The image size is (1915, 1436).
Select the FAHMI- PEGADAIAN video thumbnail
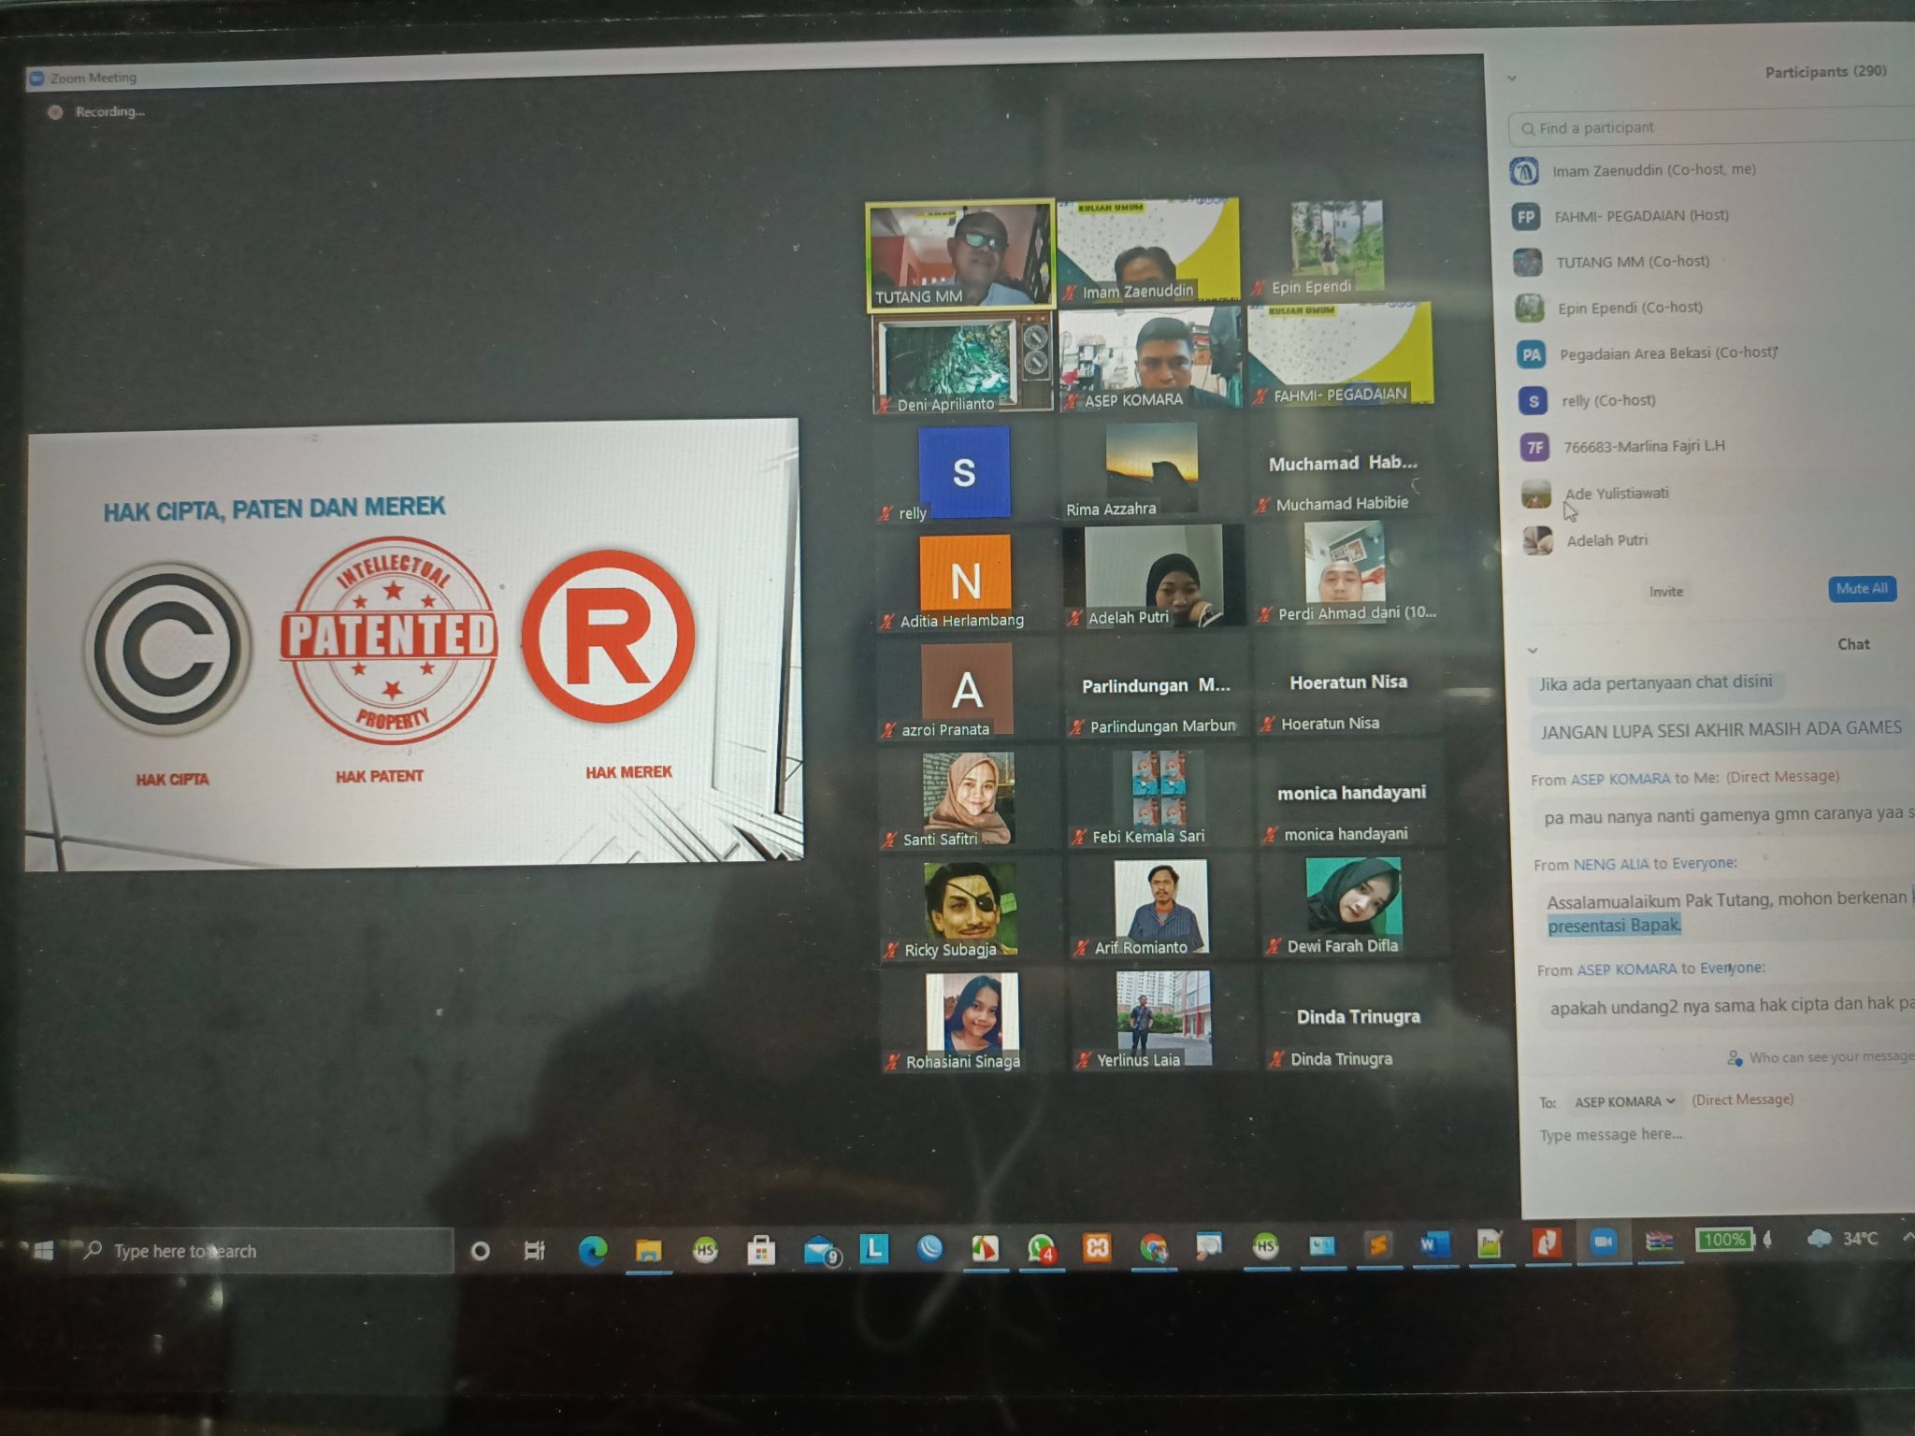coord(1340,353)
